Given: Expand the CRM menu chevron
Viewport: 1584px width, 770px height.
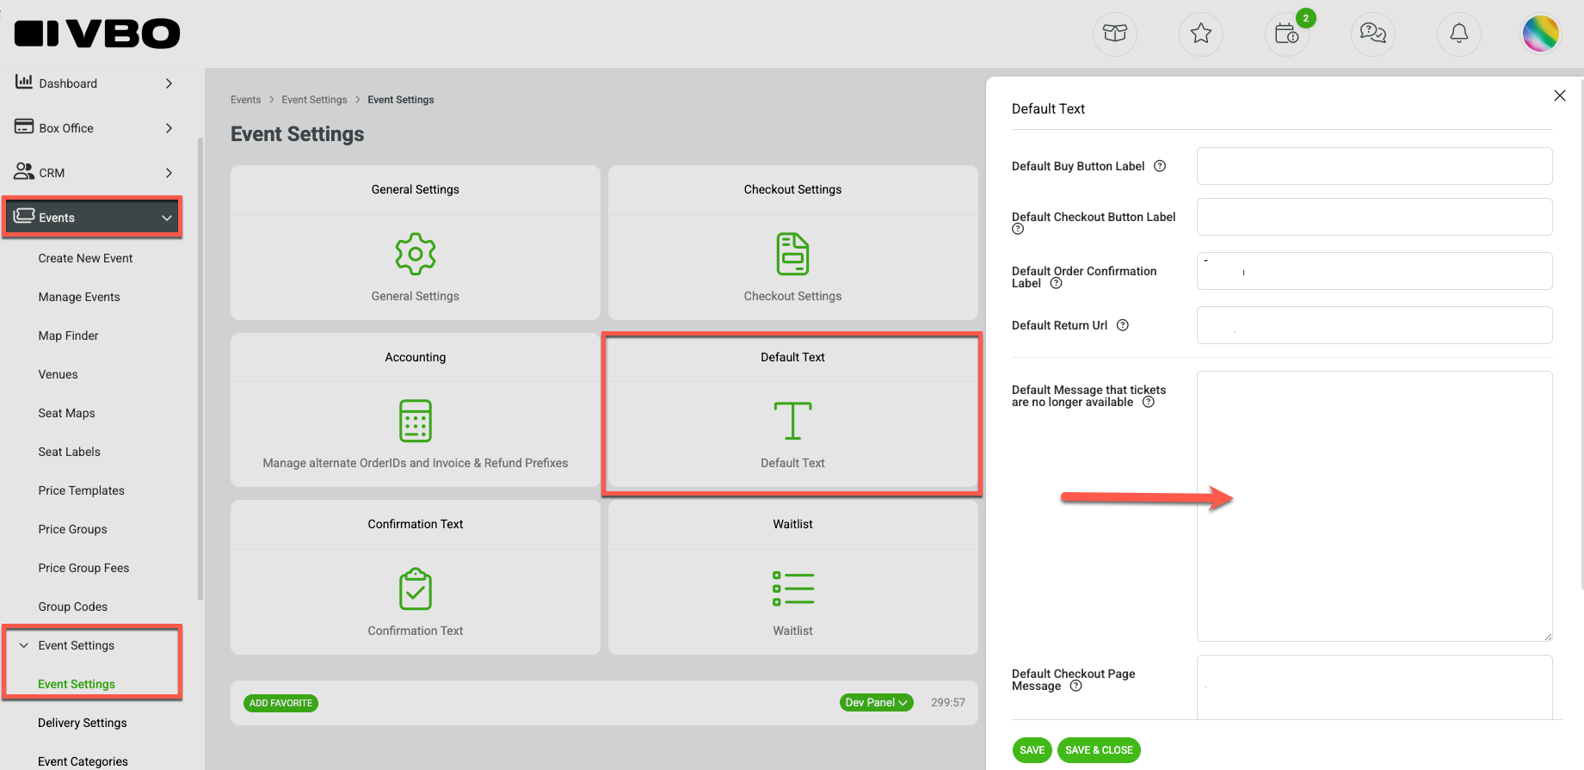Looking at the screenshot, I should 169,173.
